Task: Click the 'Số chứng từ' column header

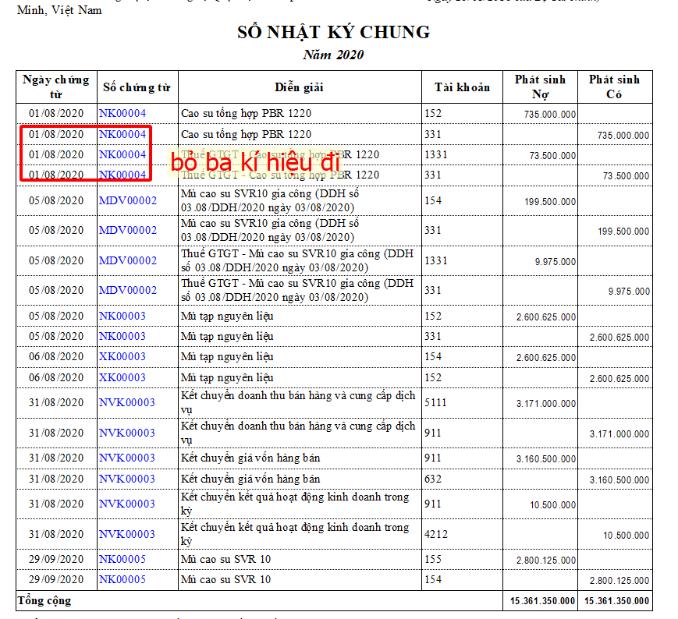Action: tap(137, 87)
